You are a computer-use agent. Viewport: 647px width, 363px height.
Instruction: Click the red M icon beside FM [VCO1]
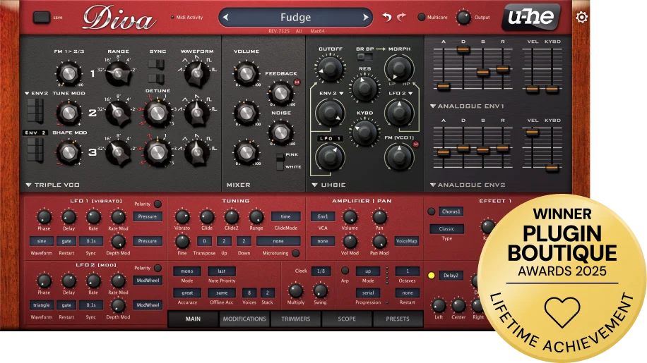[415, 145]
